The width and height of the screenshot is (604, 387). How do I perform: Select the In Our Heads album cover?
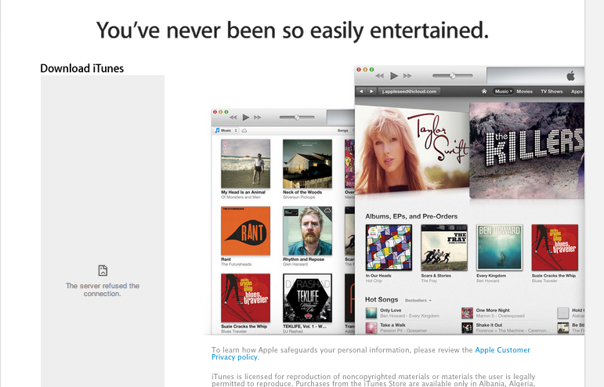389,248
